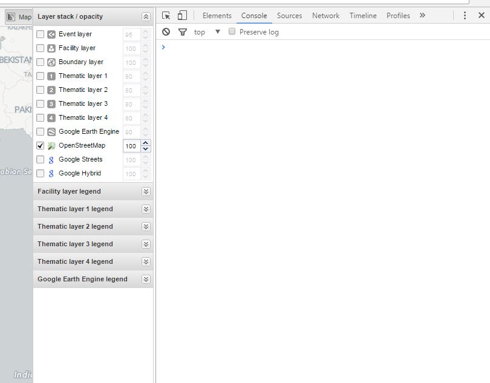
Task: Enable the Facility layer checkbox
Action: pos(41,48)
